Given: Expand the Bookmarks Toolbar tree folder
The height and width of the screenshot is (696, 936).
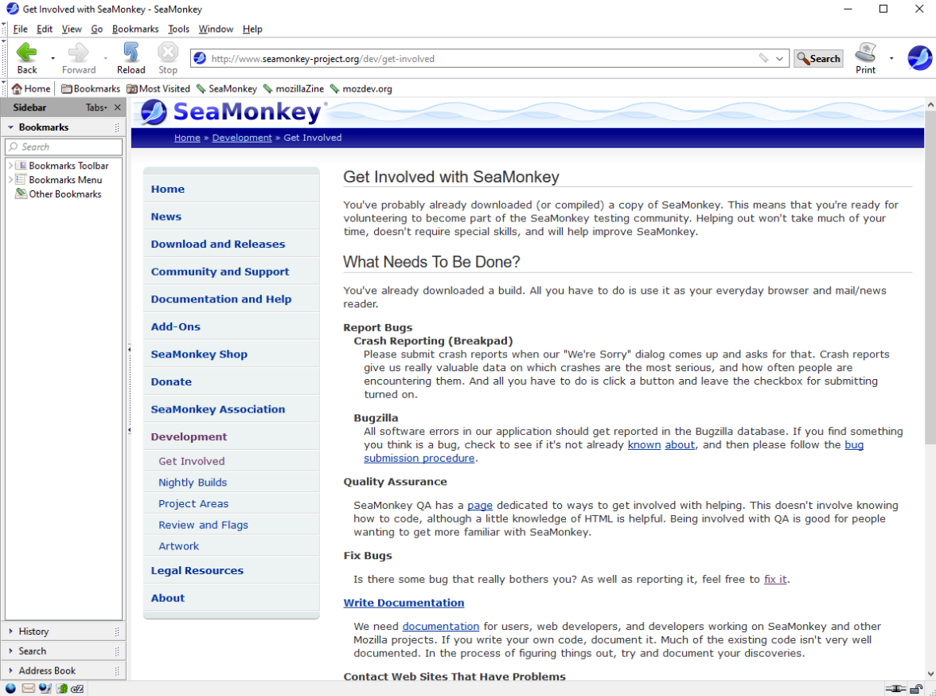Looking at the screenshot, I should pos(10,166).
